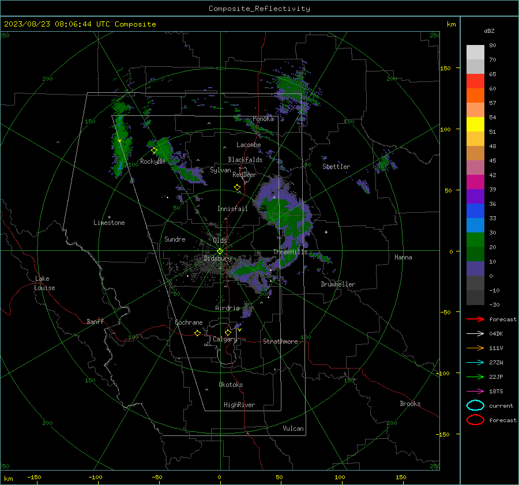This screenshot has height=485, width=519.
Task: Click the asterisk marker above Limestone
Action: (x=109, y=217)
